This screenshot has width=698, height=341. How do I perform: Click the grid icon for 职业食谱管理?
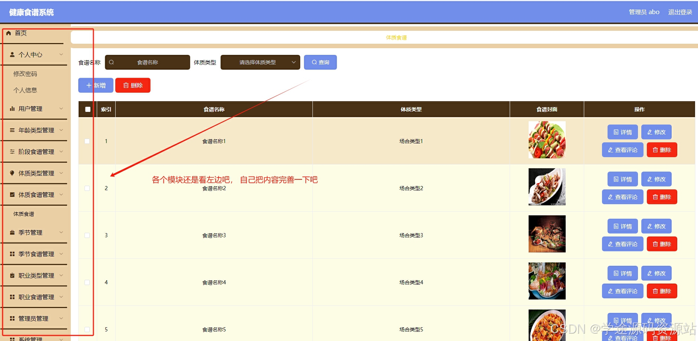pos(12,297)
